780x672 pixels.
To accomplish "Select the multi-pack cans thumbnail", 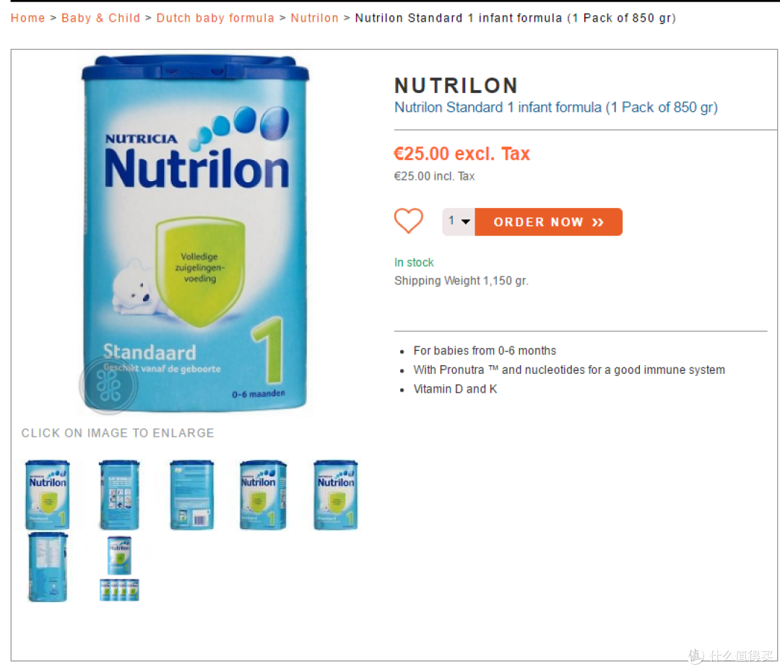I will click(119, 568).
